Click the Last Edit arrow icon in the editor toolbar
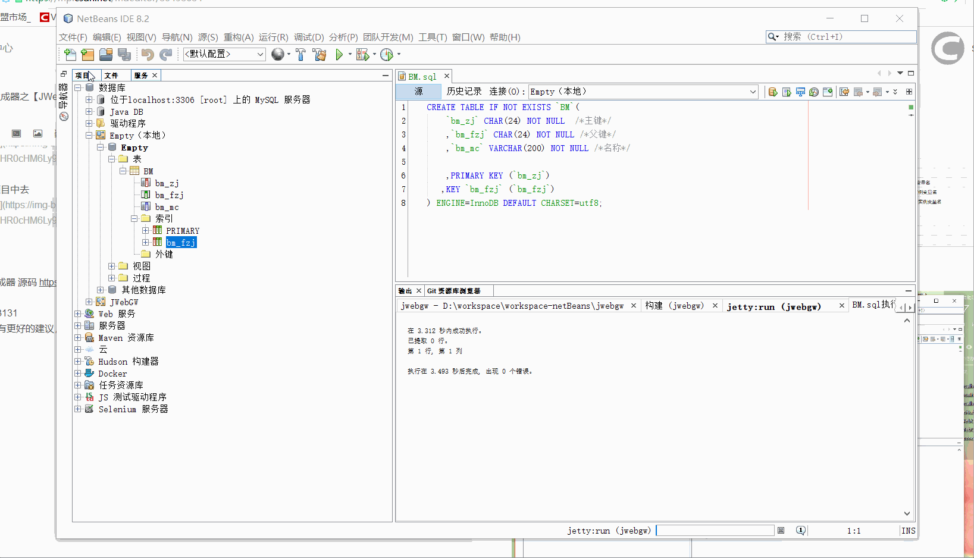Image resolution: width=974 pixels, height=558 pixels. (844, 92)
